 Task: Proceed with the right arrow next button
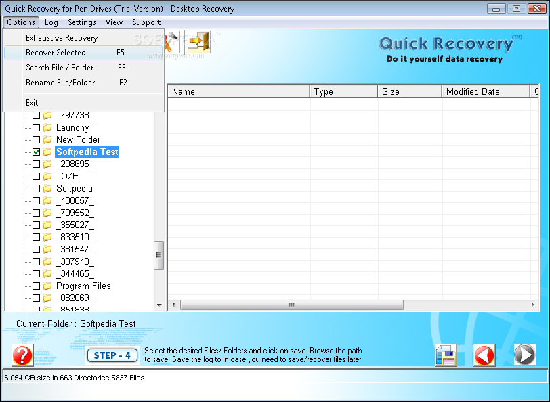pos(525,355)
